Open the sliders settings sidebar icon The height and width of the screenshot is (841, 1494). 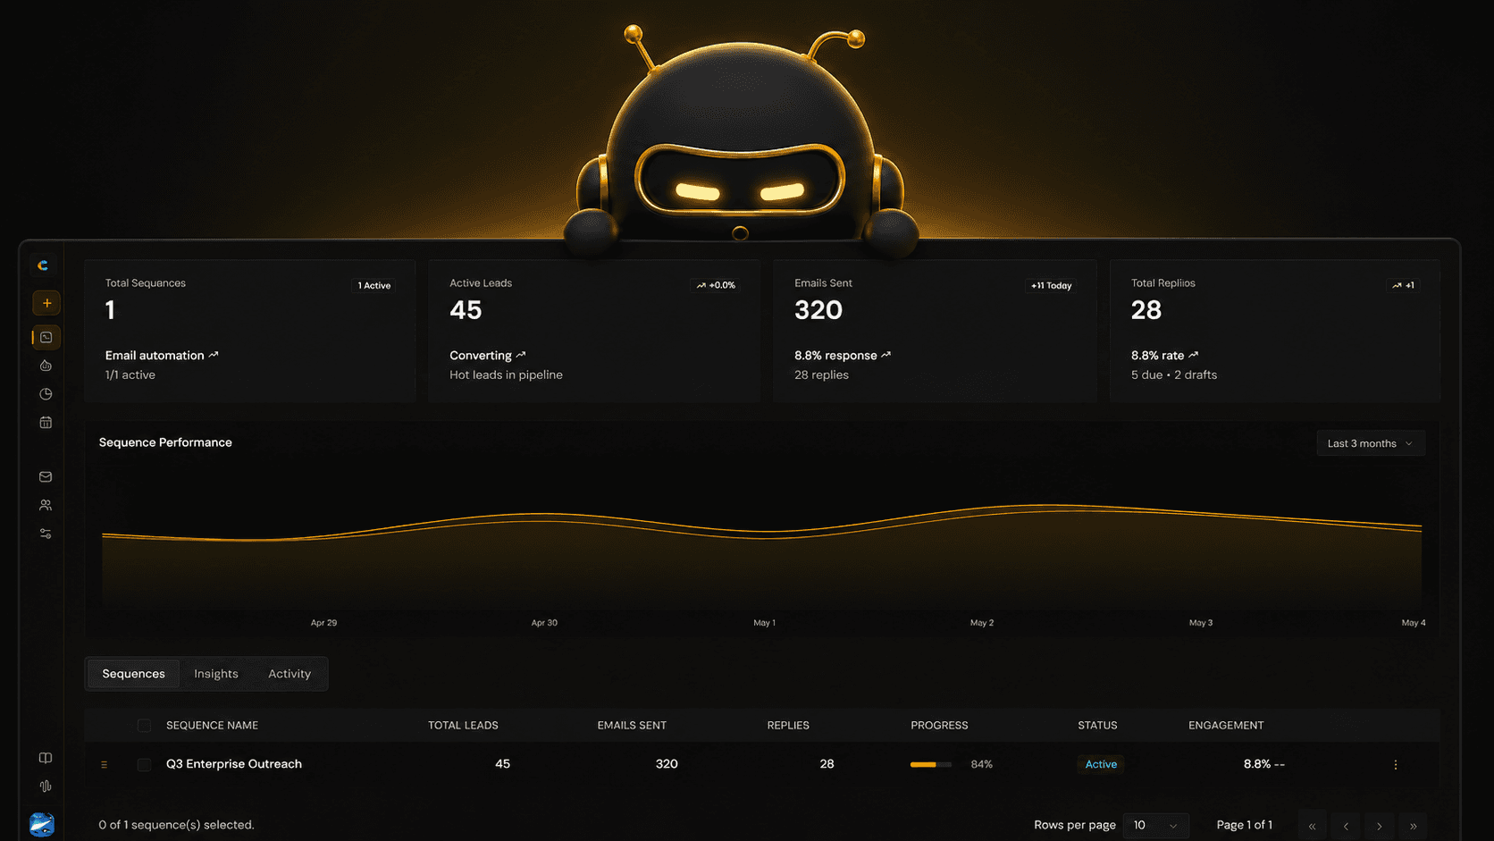point(46,534)
